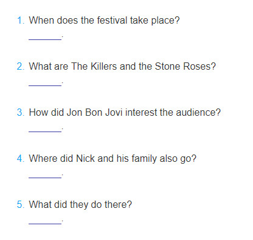Click 'Where did Nick and his family also go?'
The image size is (253, 240).
(x=113, y=159)
